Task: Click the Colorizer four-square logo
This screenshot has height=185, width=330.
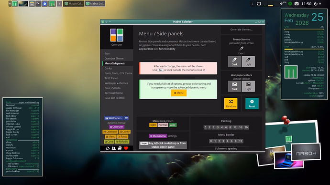Action: click(117, 35)
